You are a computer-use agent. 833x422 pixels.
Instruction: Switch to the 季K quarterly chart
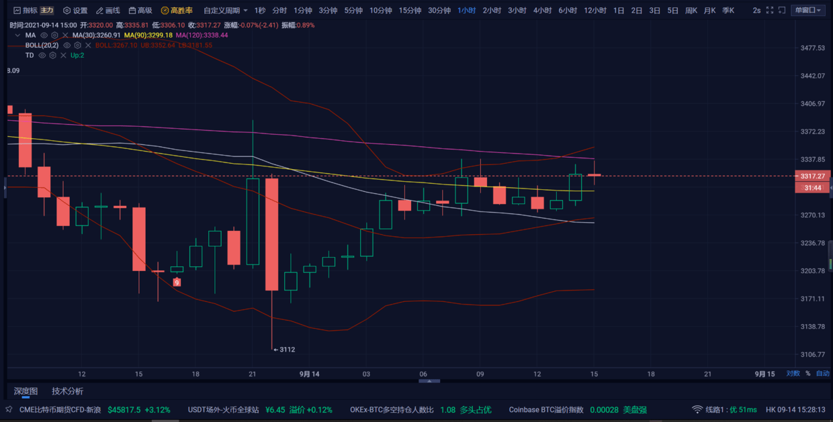(x=728, y=11)
